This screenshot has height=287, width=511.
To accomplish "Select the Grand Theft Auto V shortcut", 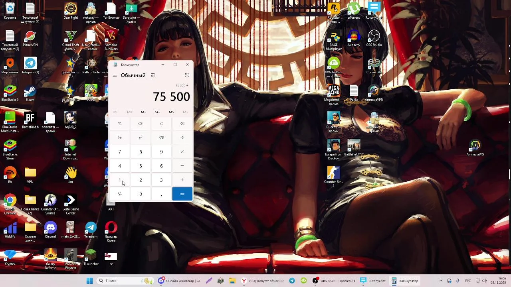I will tap(71, 41).
